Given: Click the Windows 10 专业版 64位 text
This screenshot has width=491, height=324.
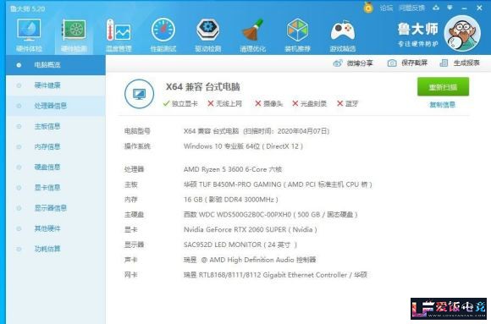Looking at the screenshot, I should pyautogui.click(x=243, y=146).
